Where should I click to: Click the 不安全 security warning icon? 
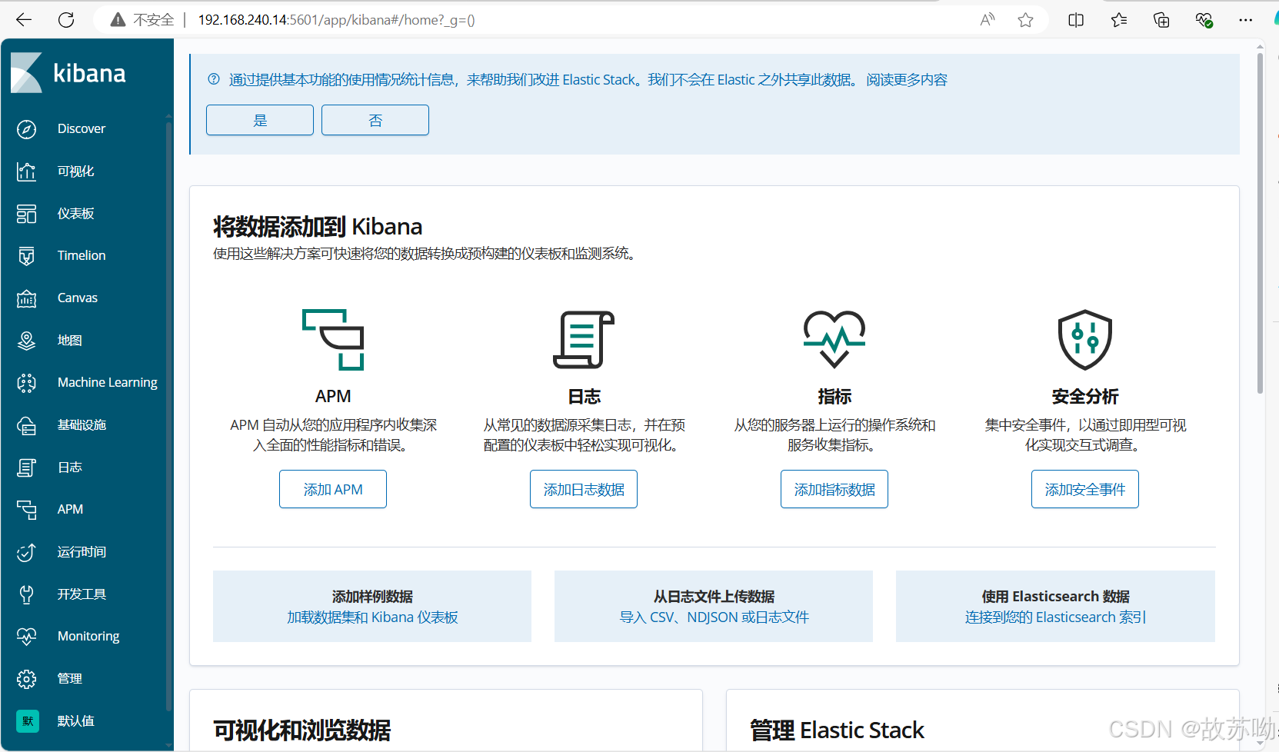118,20
